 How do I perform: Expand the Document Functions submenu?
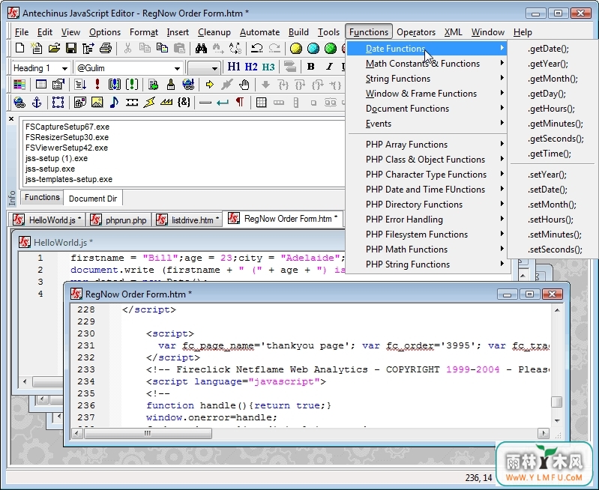click(x=428, y=109)
